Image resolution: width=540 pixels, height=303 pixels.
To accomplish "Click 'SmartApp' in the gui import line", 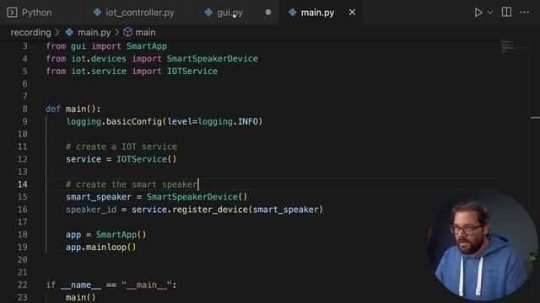I will (x=146, y=46).
